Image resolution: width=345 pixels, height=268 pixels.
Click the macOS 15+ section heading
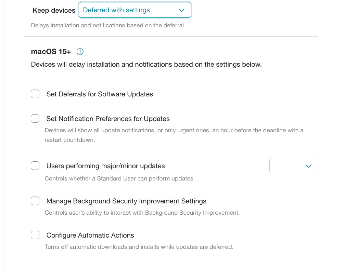[x=51, y=52]
